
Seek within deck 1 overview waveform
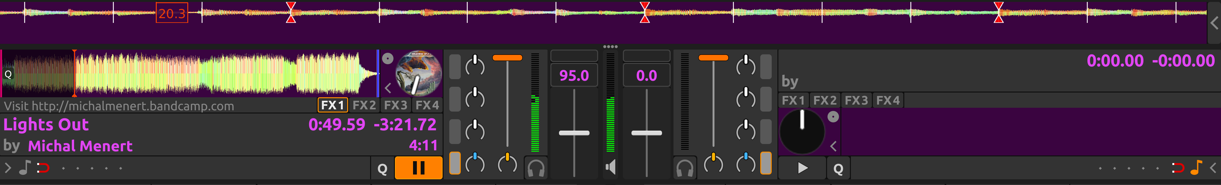[190, 73]
